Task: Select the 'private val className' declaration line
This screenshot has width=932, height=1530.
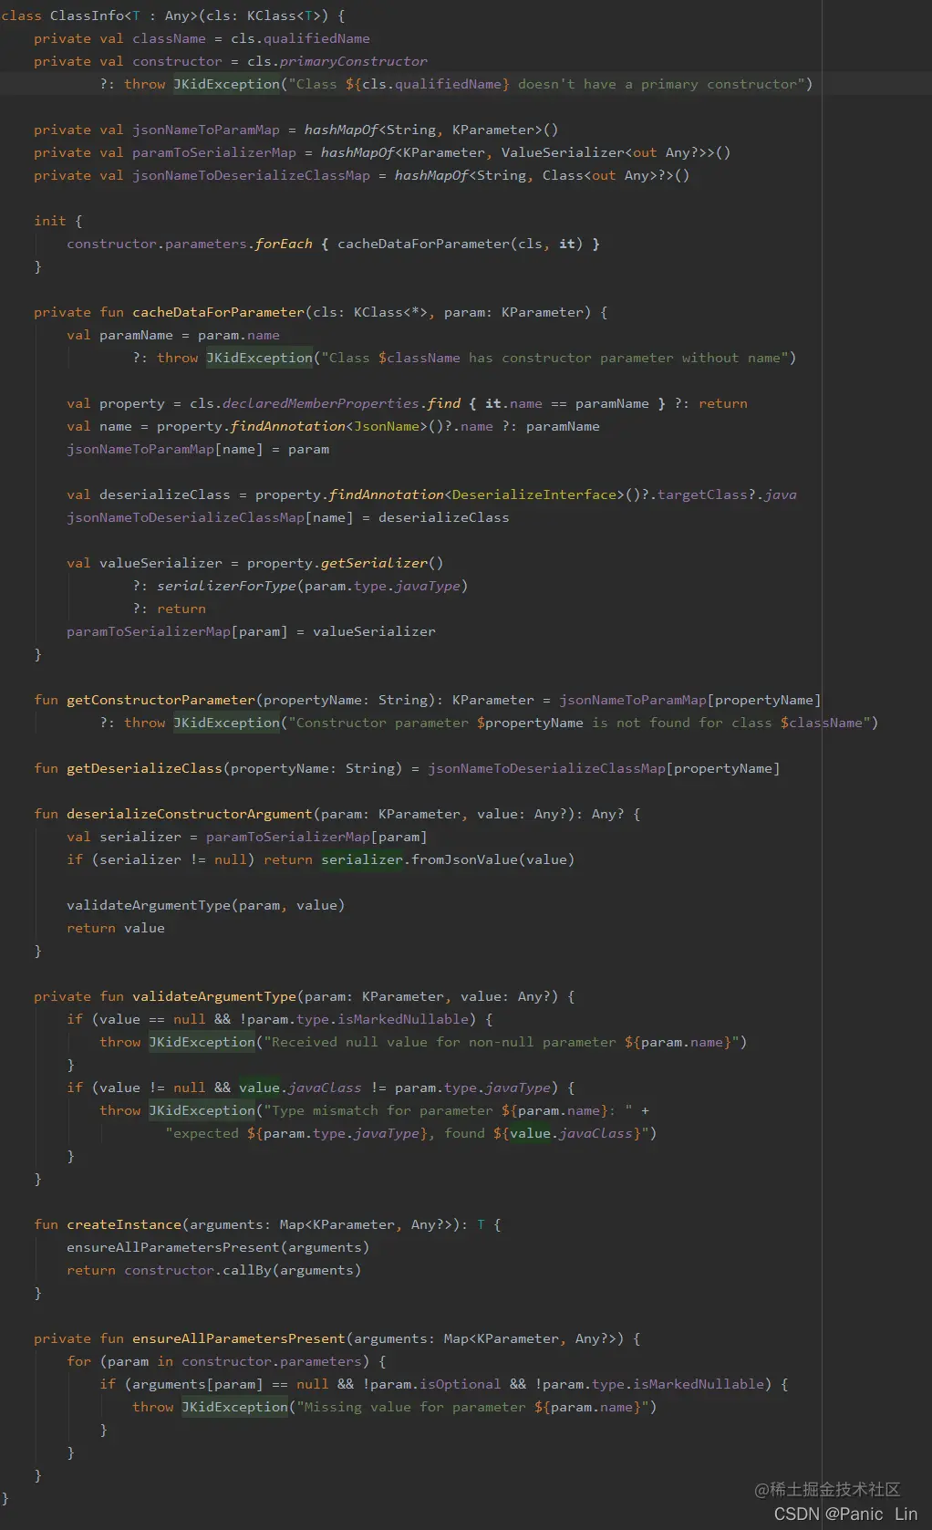Action: [202, 38]
